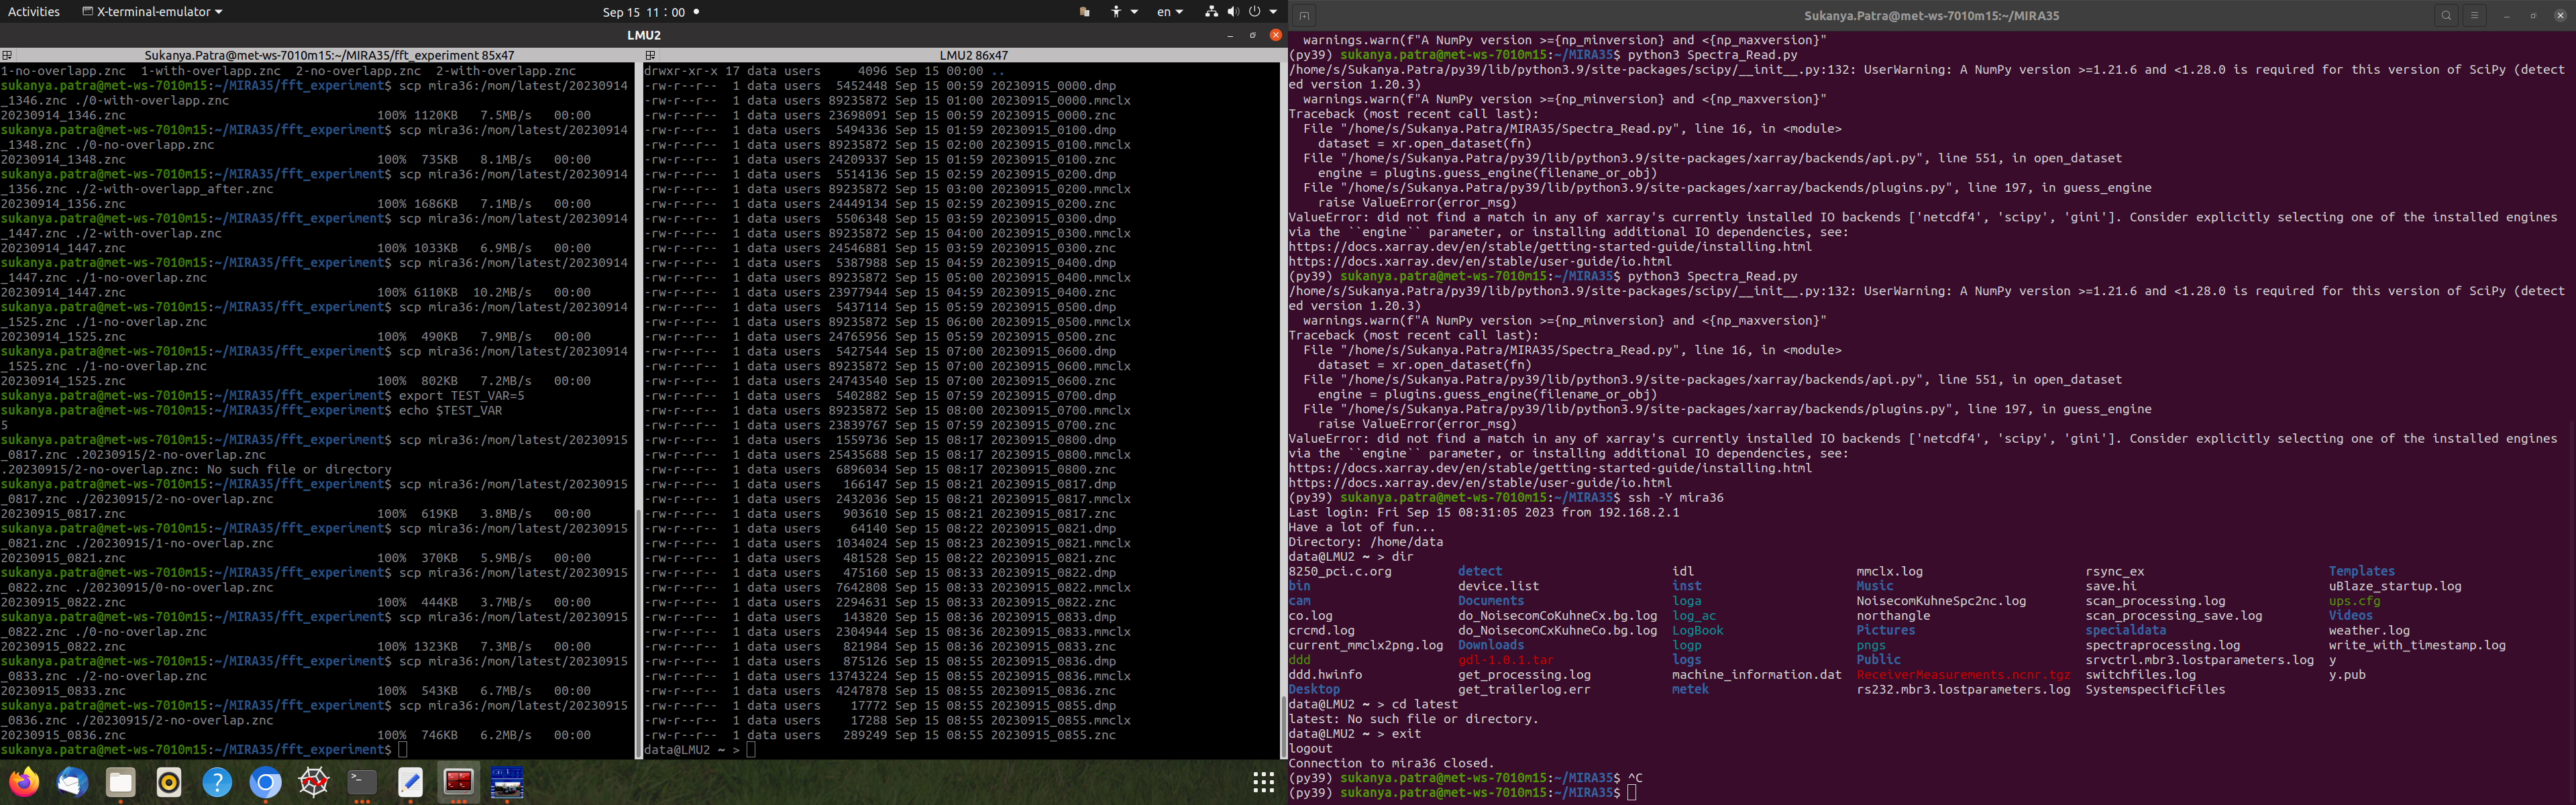
Task: Click the red Terminator dock icon
Action: pos(459,782)
